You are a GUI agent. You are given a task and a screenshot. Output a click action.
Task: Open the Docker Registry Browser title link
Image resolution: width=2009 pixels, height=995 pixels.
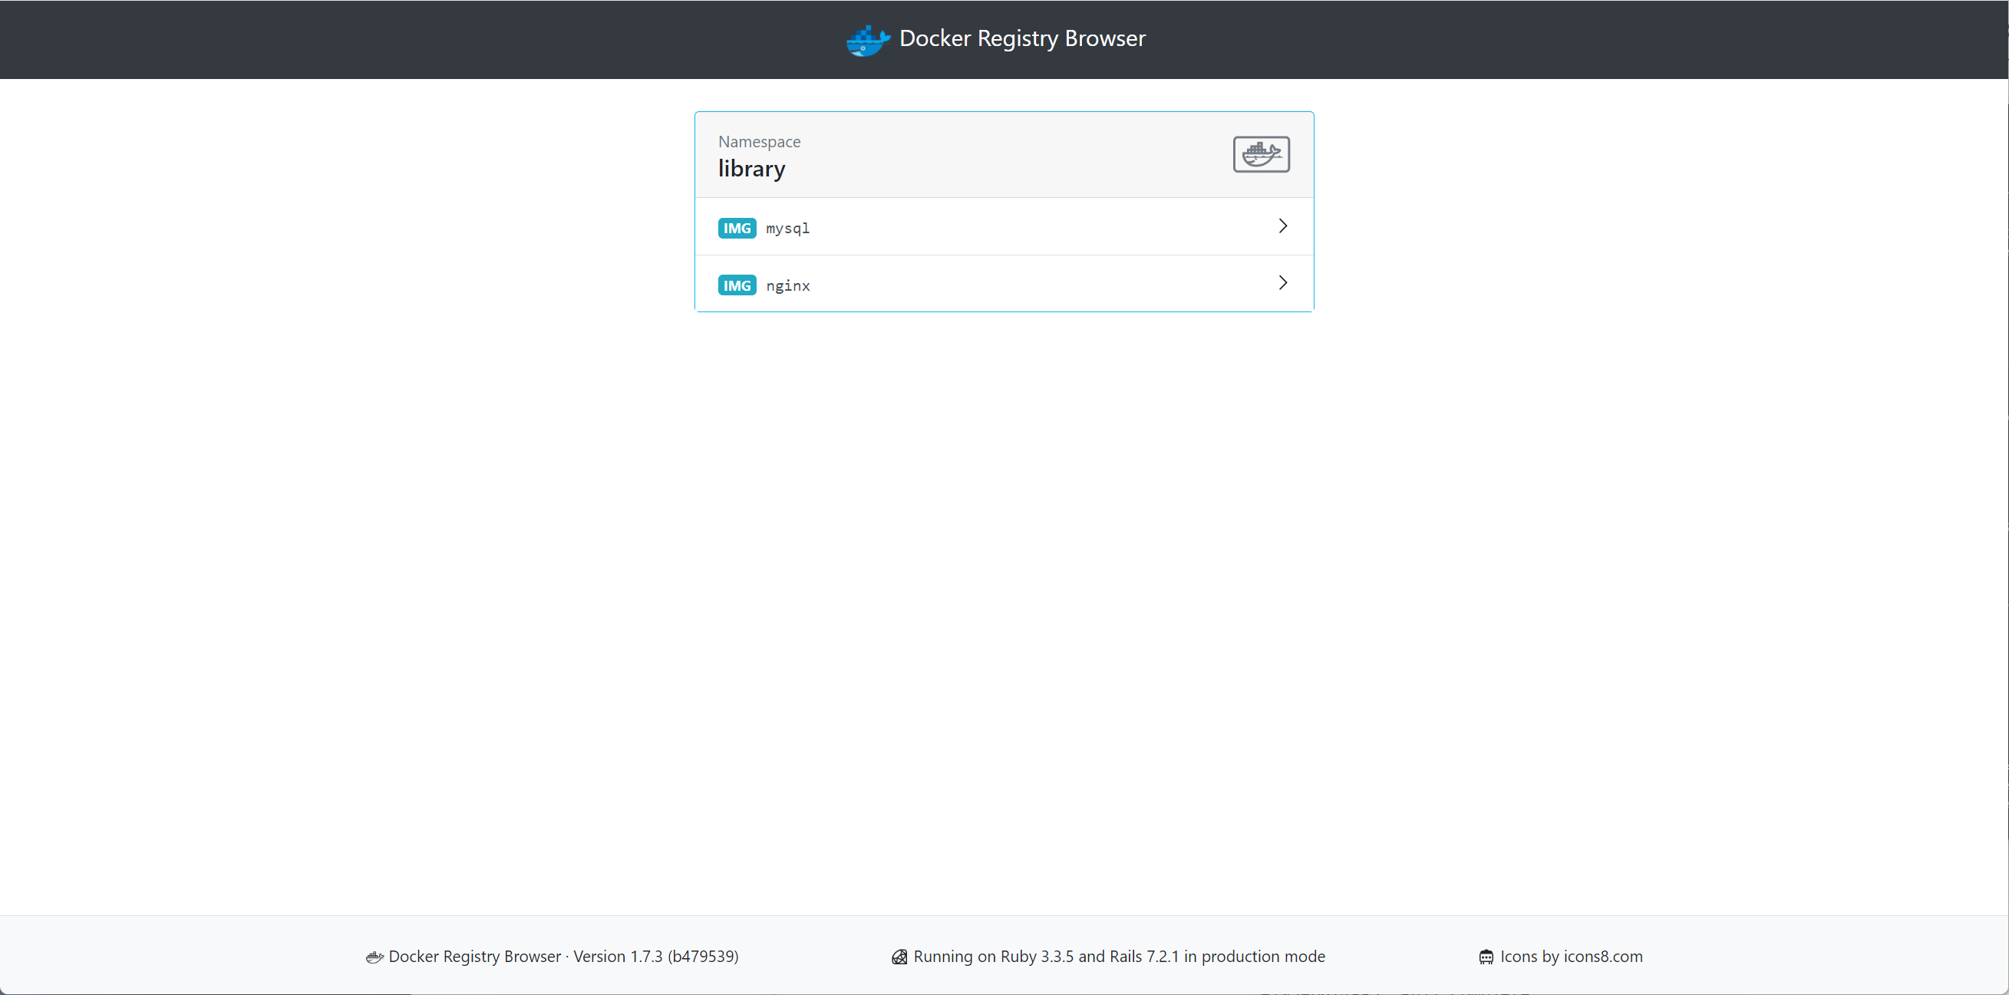(1021, 38)
